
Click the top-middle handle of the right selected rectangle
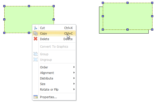pos(128,3)
